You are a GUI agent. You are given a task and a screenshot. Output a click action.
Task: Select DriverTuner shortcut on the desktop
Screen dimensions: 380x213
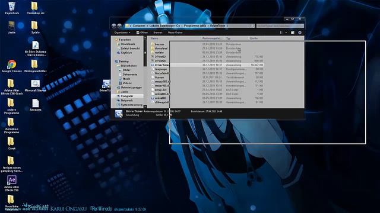tap(106, 85)
